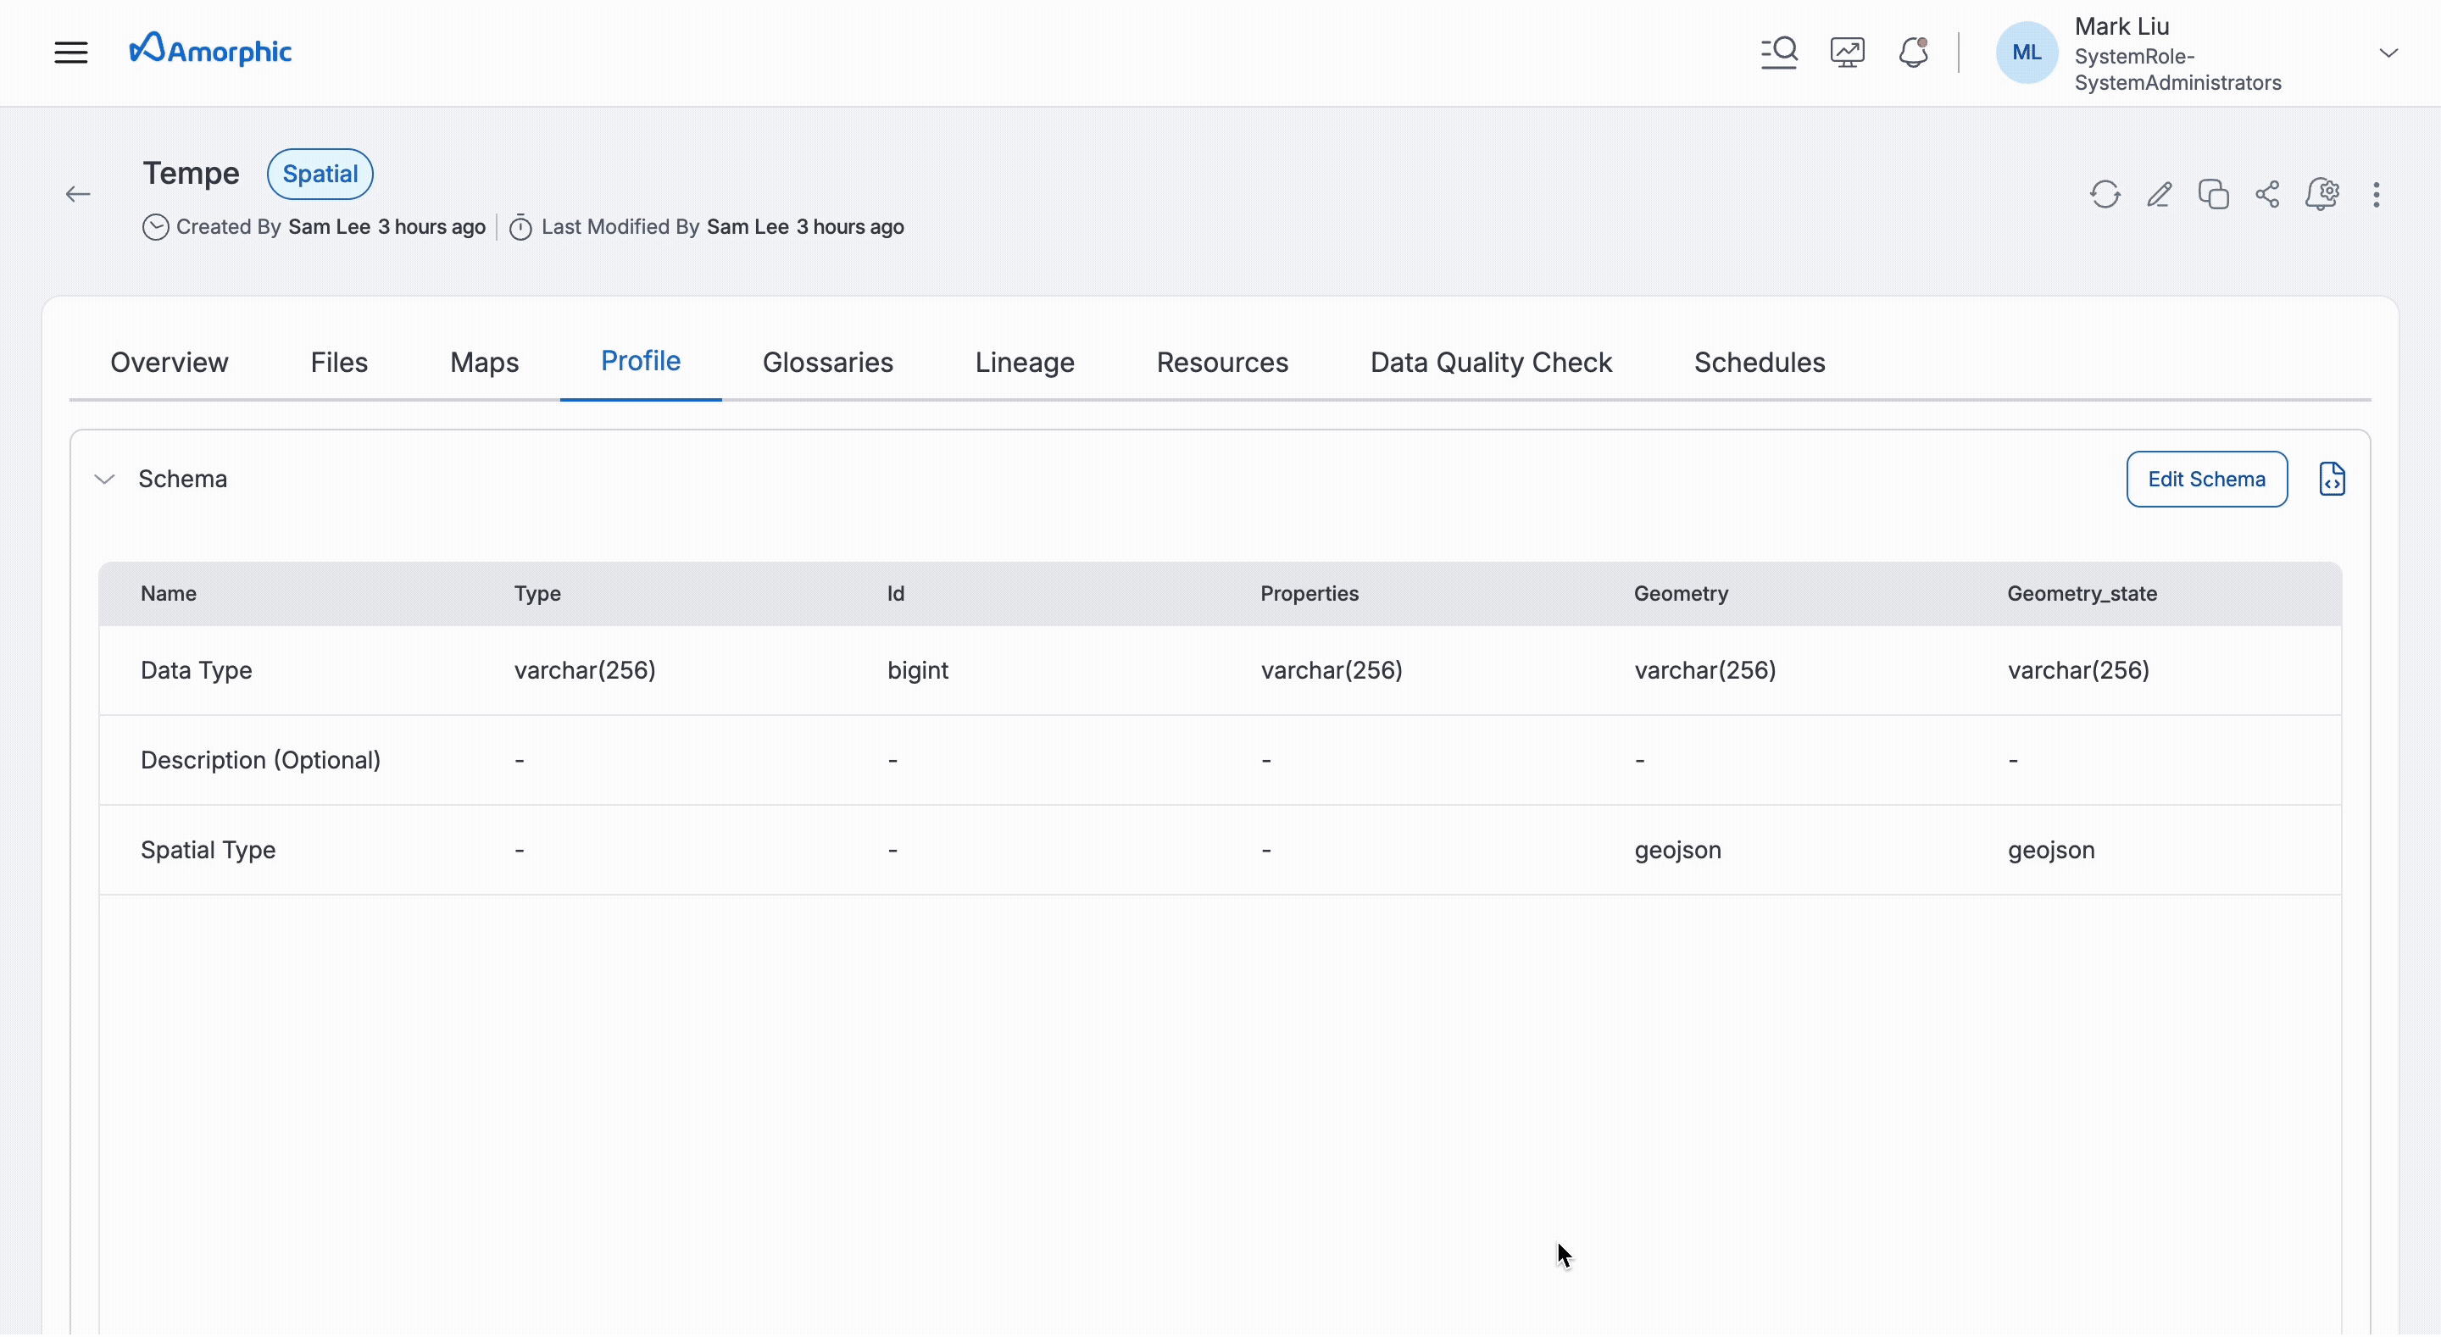
Task: Collapse the Schema section
Action: point(104,480)
